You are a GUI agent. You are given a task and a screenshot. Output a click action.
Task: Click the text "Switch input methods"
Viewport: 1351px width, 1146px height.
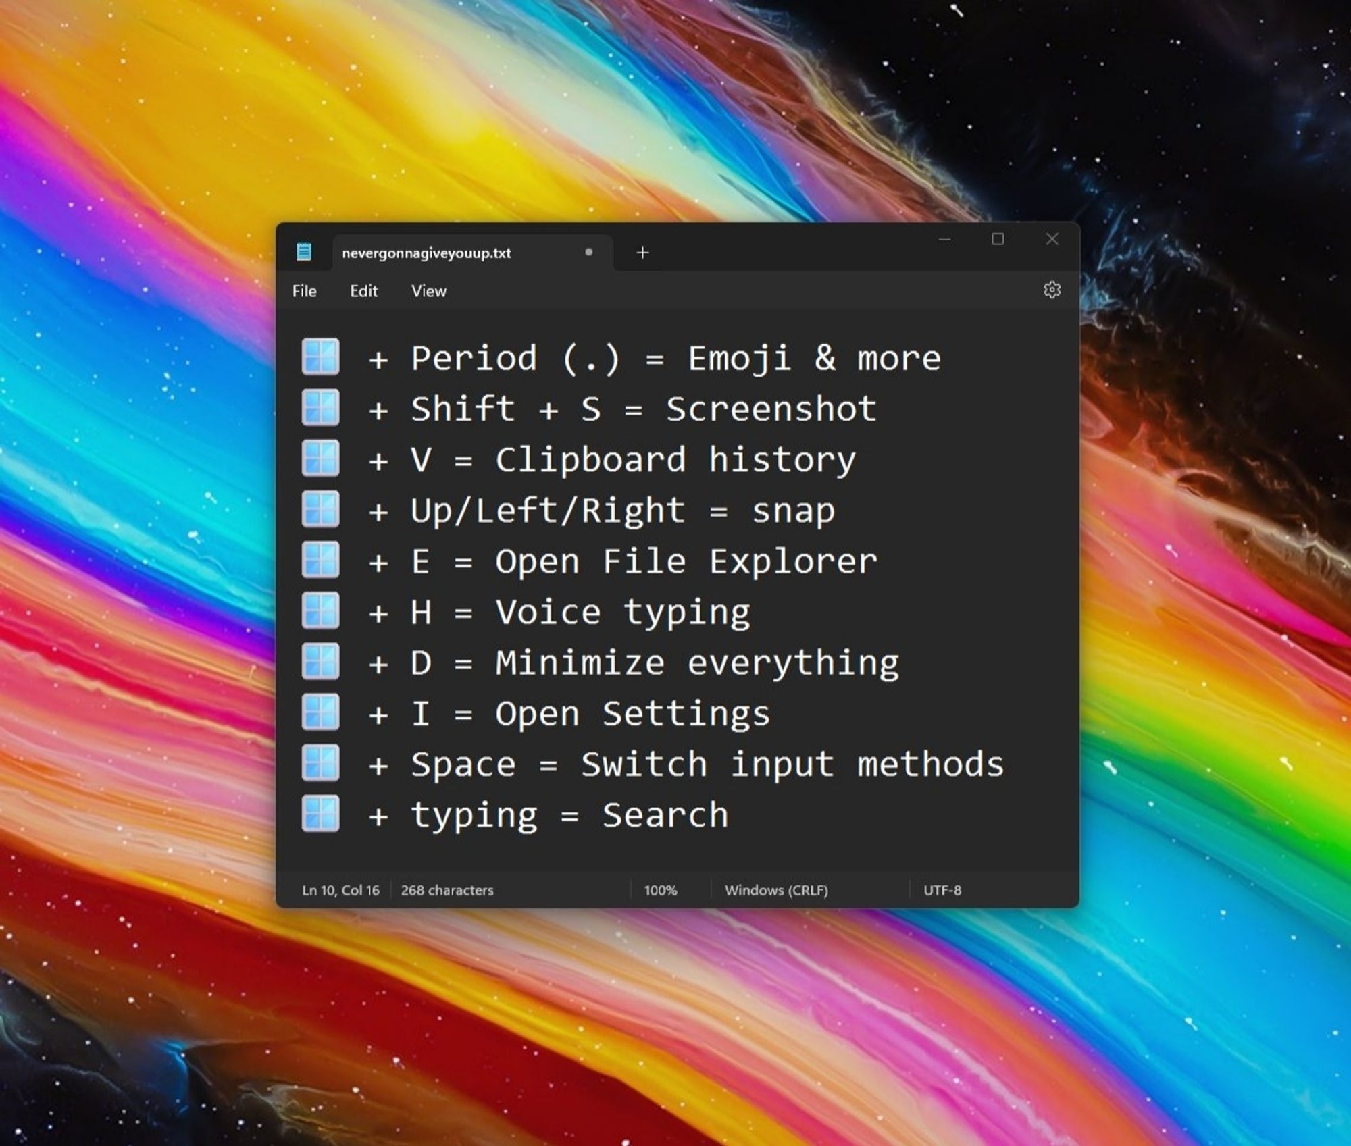(792, 765)
